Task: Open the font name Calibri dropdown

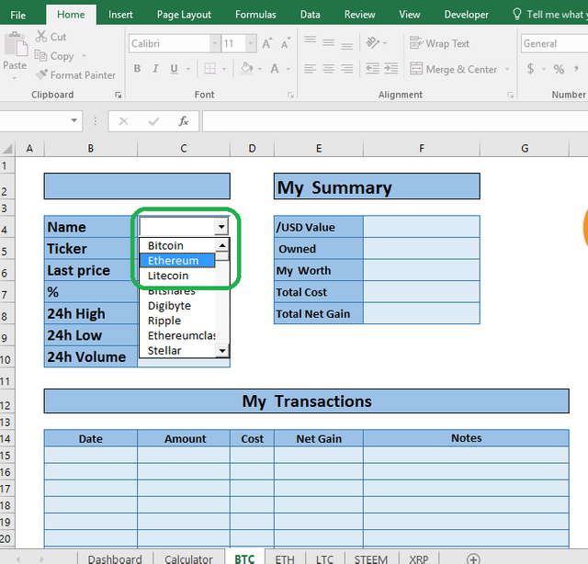Action: 215,43
